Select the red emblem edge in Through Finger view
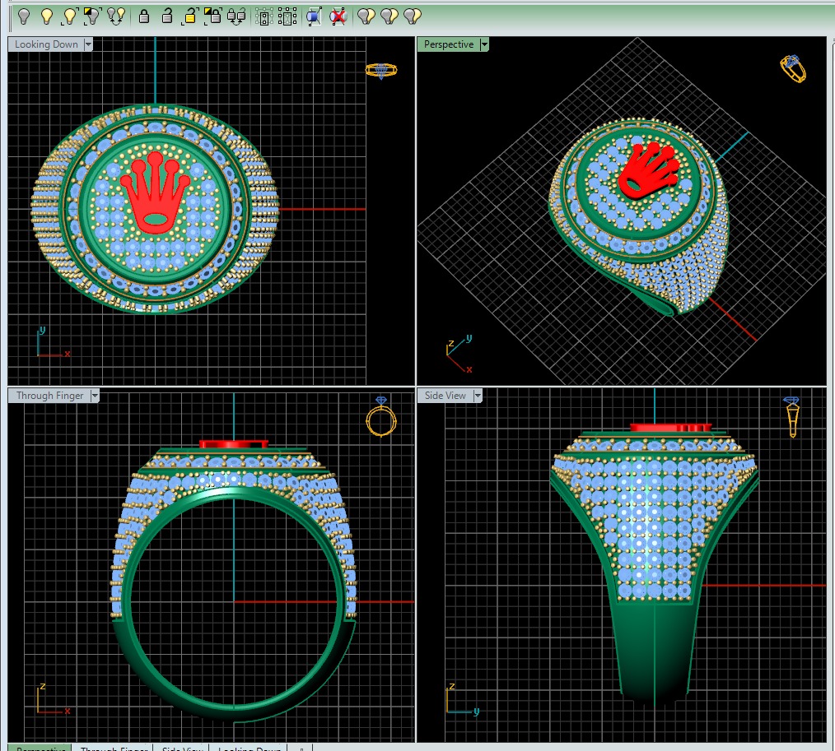Viewport: 835px width, 751px height. [234, 444]
